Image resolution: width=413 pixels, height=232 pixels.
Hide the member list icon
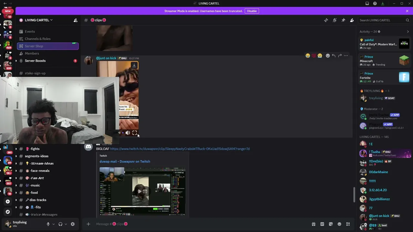coord(352,20)
